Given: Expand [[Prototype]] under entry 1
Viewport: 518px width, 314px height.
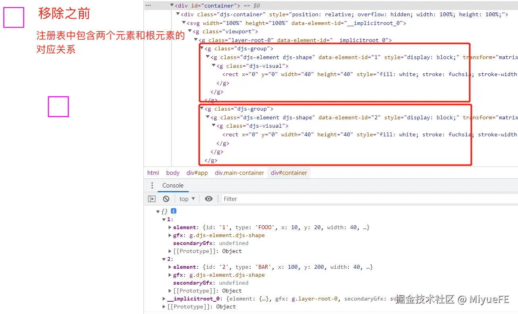Looking at the screenshot, I should (x=170, y=251).
